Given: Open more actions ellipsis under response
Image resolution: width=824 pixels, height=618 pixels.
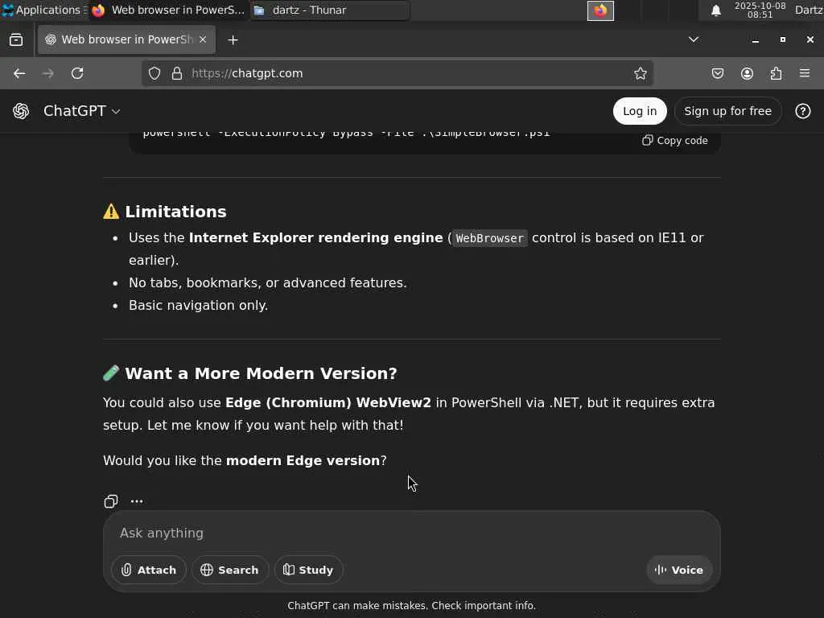Looking at the screenshot, I should coord(137,501).
